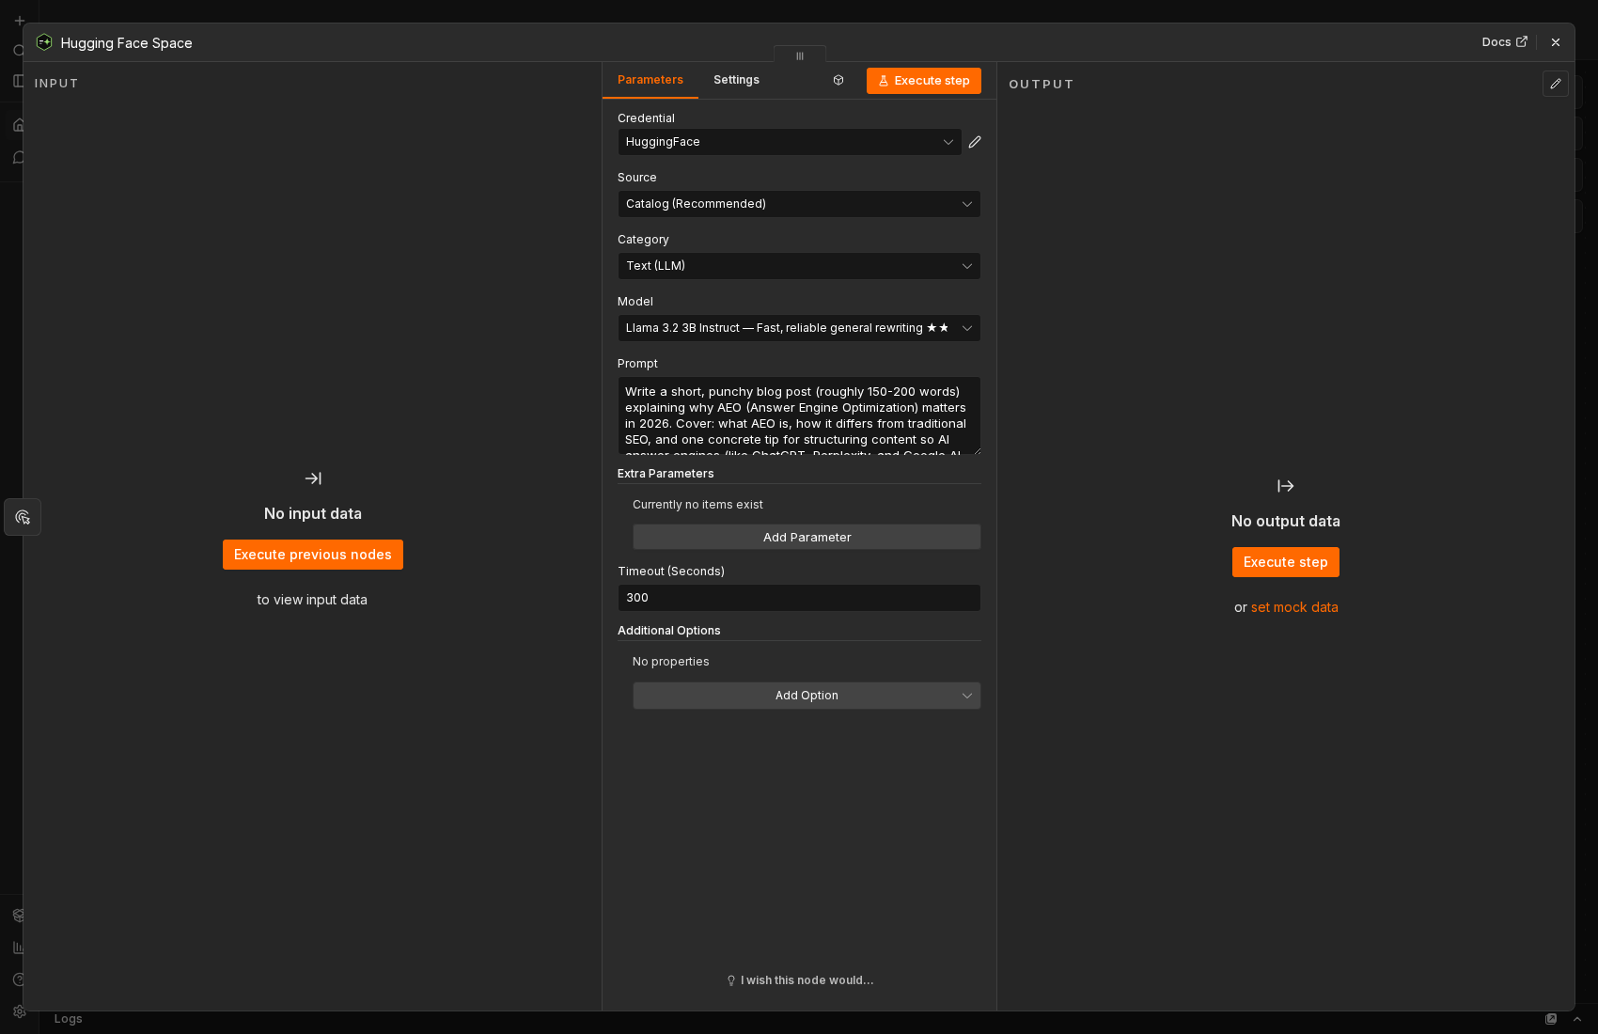Screen dimensions: 1598x1034
Task: Open the Docs link
Action: point(1504,42)
